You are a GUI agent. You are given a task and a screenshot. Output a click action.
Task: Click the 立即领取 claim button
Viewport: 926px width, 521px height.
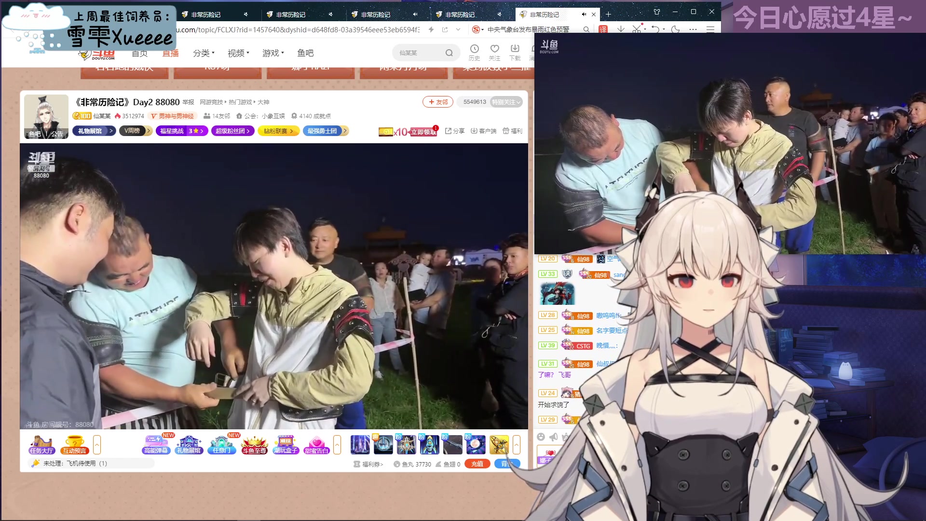click(423, 132)
